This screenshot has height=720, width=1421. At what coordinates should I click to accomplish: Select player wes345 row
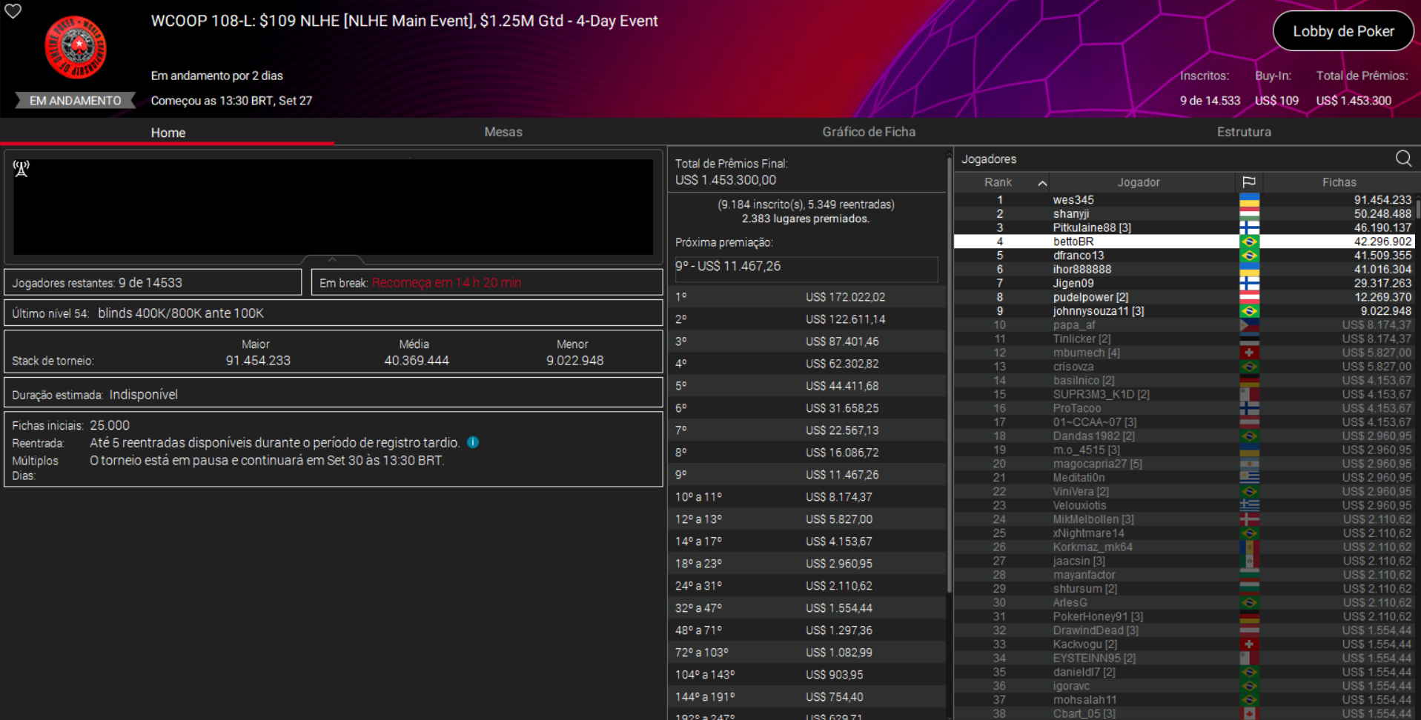[1185, 200]
